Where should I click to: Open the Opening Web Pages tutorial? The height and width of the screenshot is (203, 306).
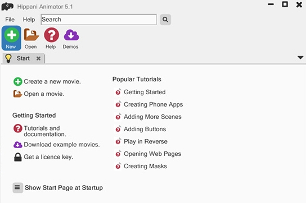152,154
